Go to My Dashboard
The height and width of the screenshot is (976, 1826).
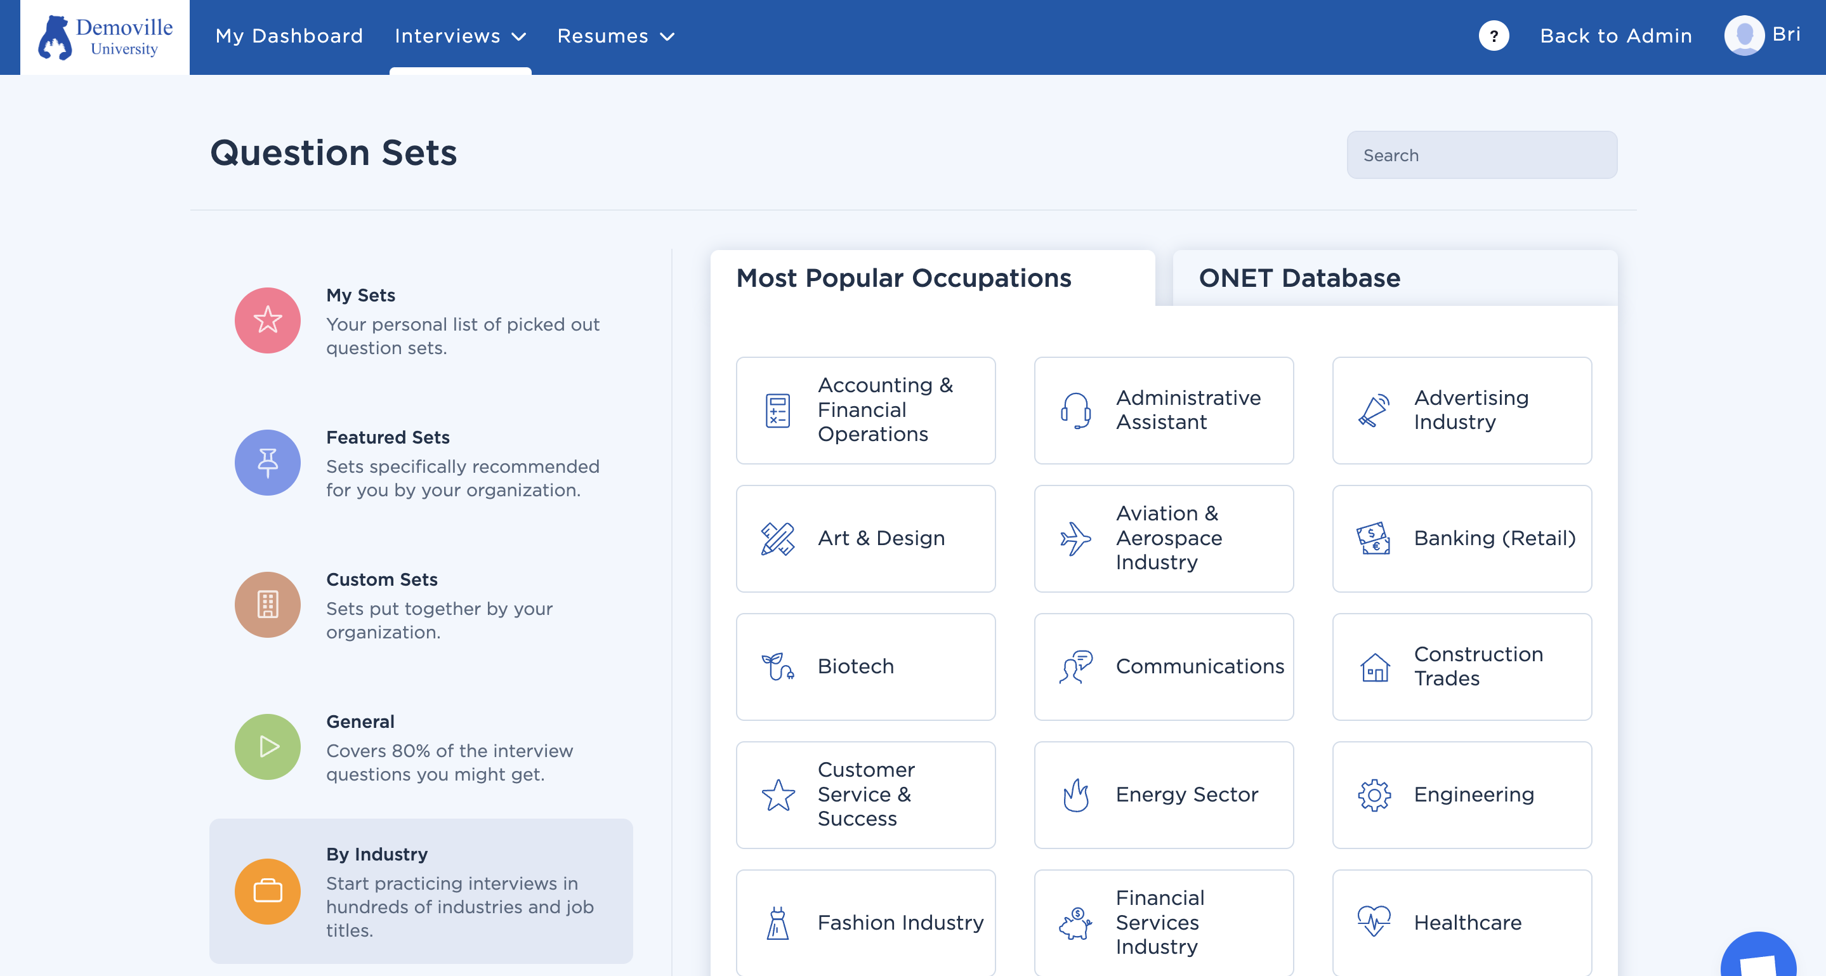click(x=289, y=36)
